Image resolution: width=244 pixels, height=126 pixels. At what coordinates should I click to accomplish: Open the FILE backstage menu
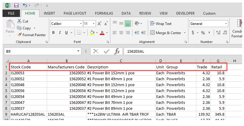point(11,13)
